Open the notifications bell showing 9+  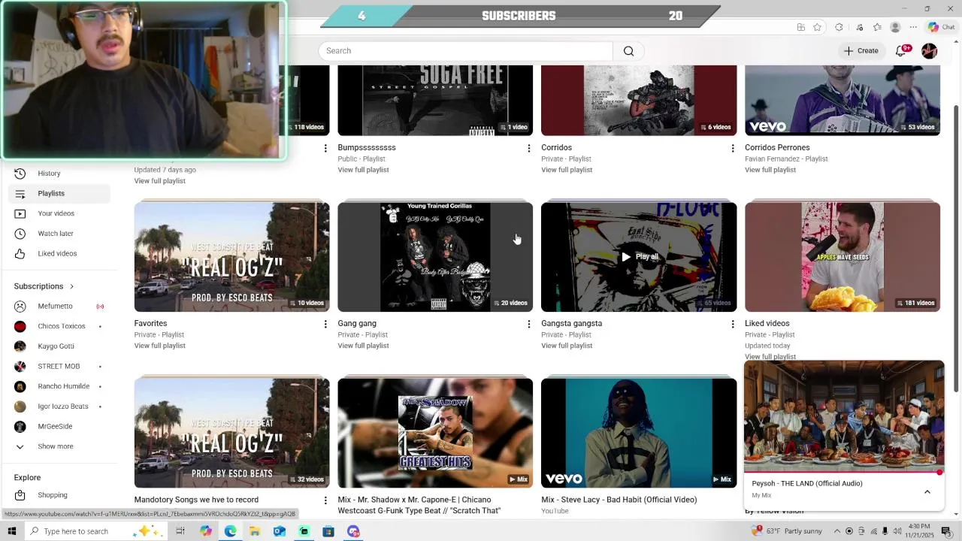click(x=901, y=51)
